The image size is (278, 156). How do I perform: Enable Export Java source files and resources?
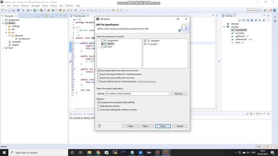pyautogui.click(x=99, y=78)
